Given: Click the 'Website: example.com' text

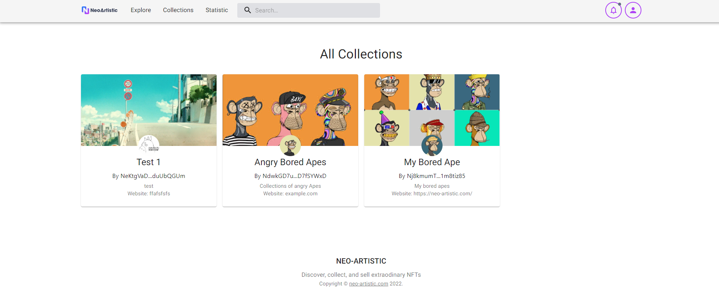Looking at the screenshot, I should 290,193.
